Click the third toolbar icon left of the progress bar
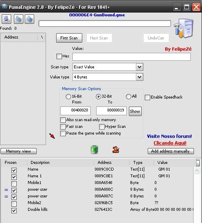 (30, 19)
